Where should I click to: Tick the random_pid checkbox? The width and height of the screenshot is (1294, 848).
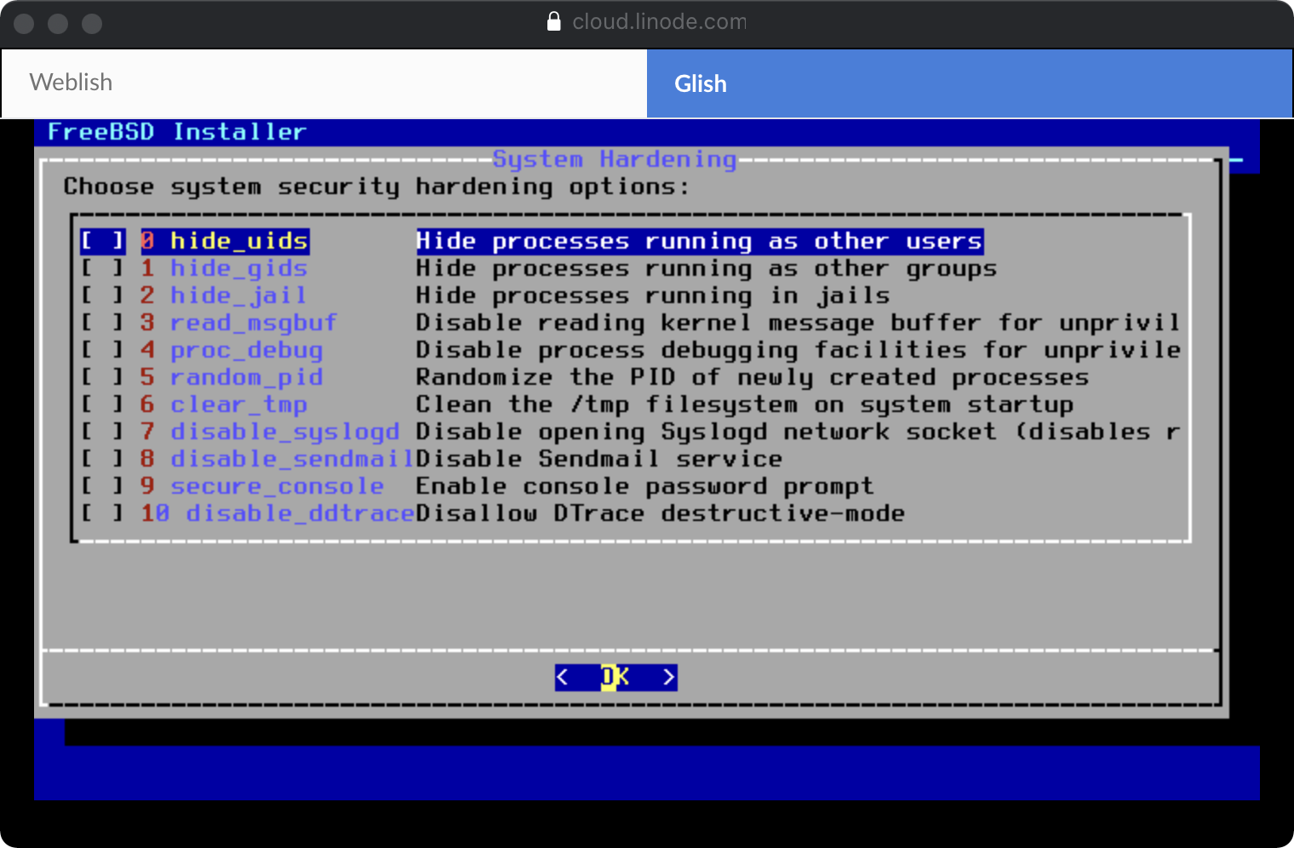[x=102, y=378]
